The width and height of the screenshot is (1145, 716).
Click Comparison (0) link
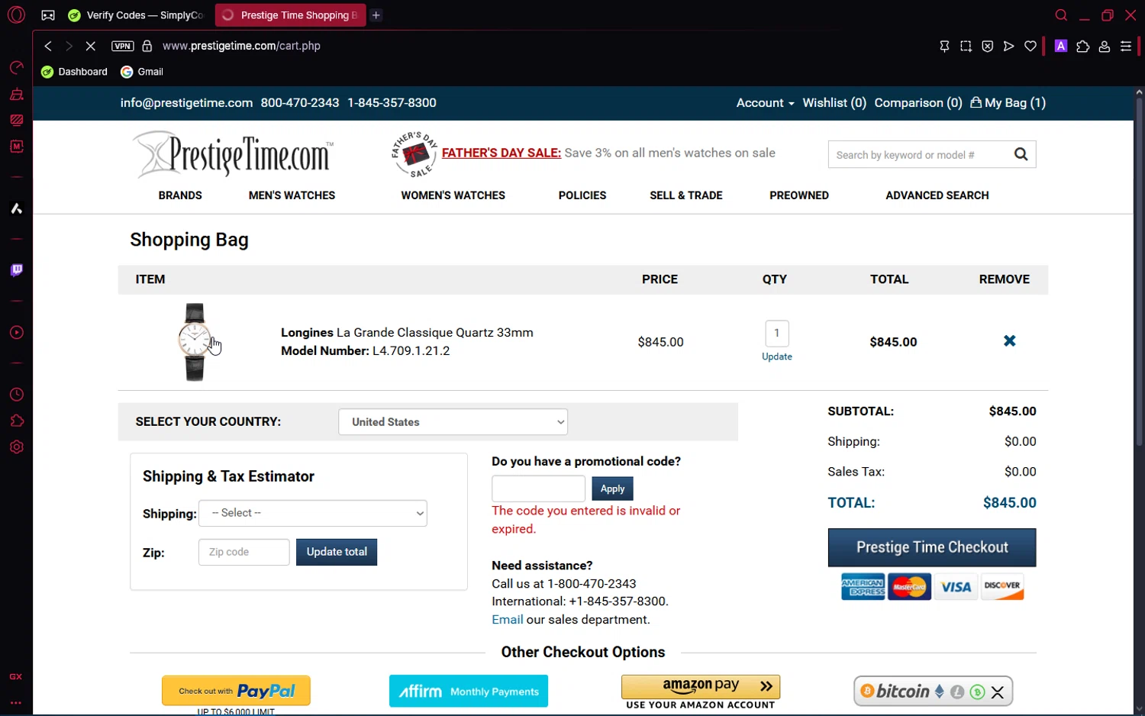(918, 103)
